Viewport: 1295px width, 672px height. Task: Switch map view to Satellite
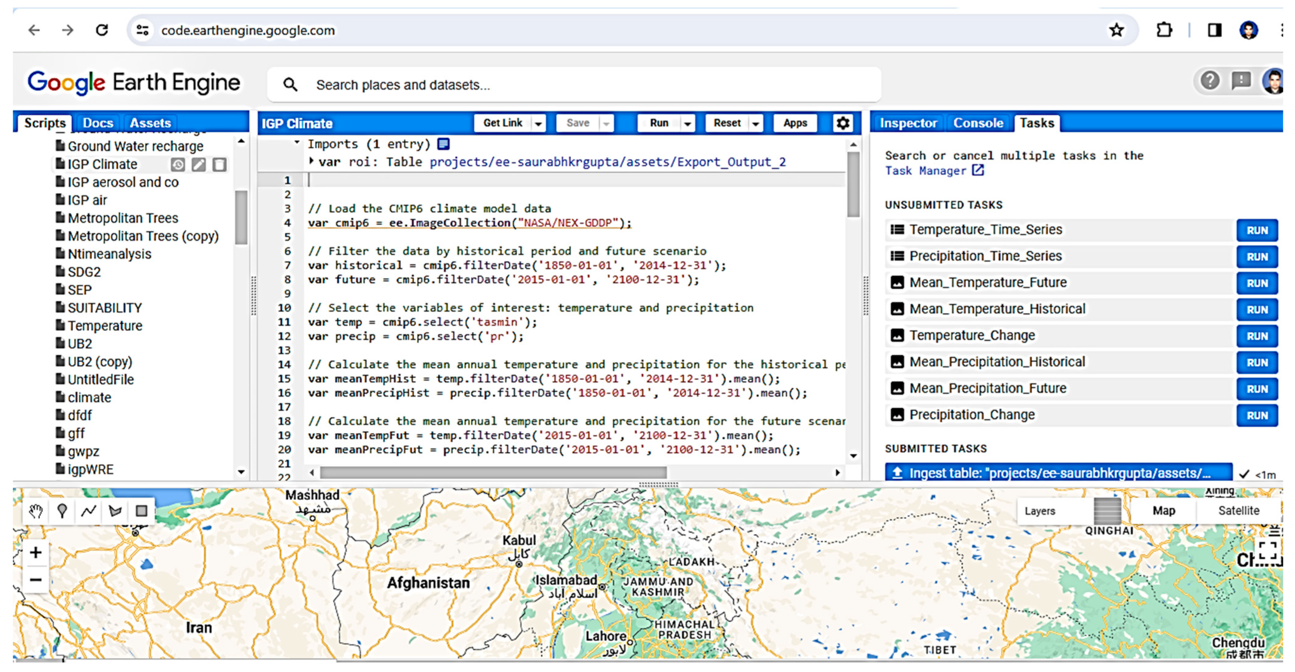click(1238, 511)
